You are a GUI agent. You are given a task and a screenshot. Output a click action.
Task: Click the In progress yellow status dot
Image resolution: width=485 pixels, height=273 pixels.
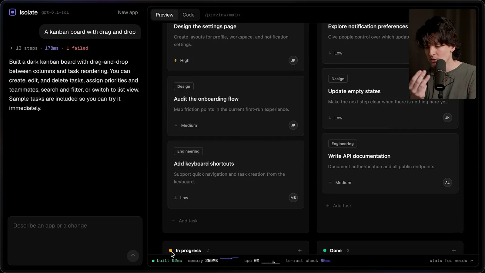(170, 251)
